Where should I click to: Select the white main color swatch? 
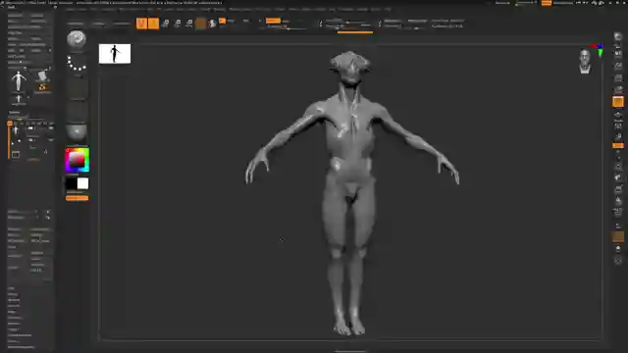[82, 183]
